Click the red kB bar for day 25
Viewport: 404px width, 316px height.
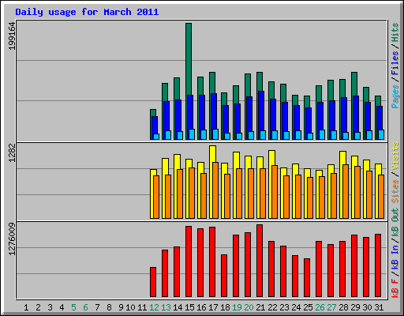click(x=307, y=278)
